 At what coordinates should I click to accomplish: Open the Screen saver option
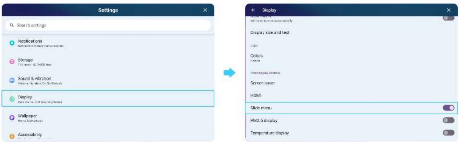click(351, 83)
